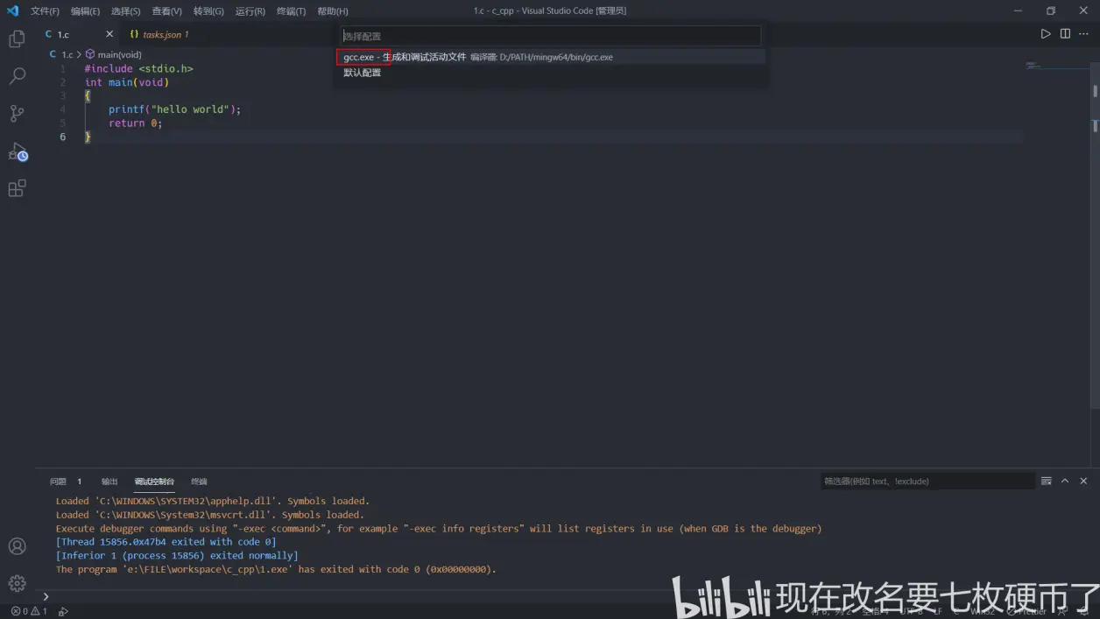The height and width of the screenshot is (619, 1100).
Task: Click line number 4 in the gutter
Action: pyautogui.click(x=62, y=109)
